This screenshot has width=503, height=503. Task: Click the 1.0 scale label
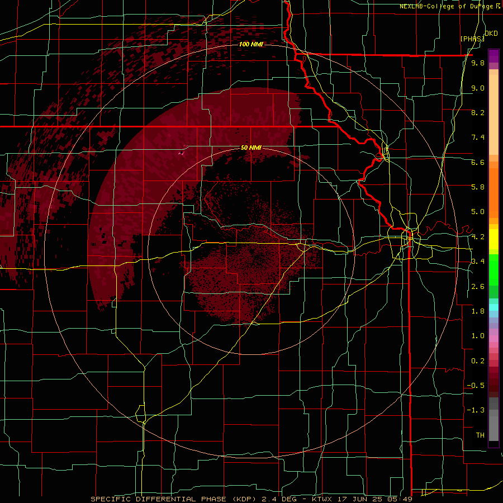click(x=478, y=335)
